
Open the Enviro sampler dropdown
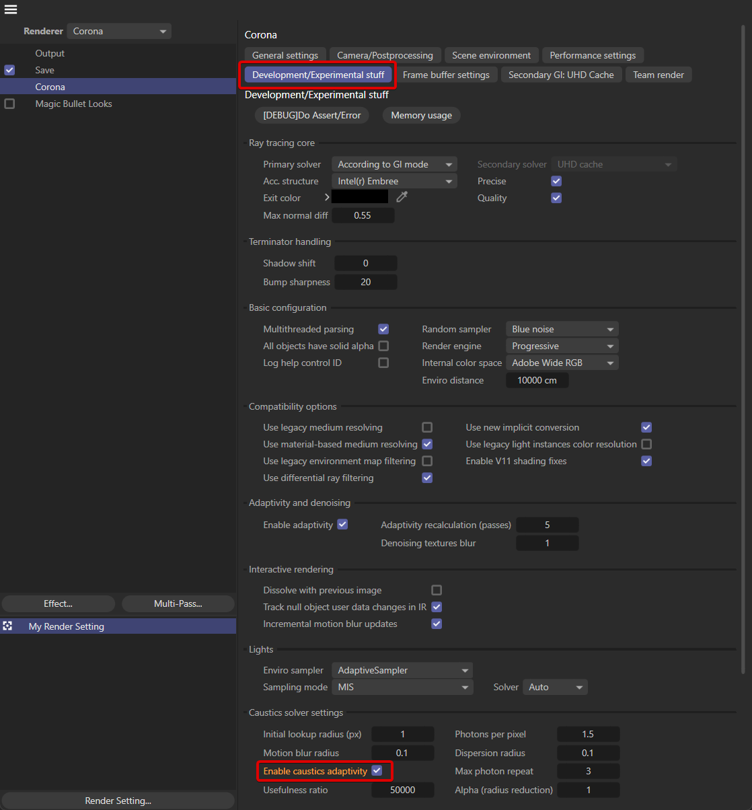402,670
